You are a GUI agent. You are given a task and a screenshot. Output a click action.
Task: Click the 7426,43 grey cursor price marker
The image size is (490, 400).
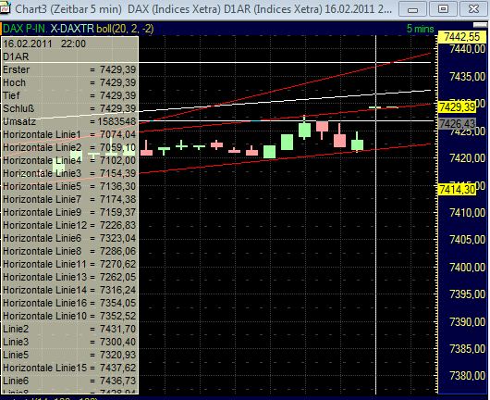tap(458, 124)
